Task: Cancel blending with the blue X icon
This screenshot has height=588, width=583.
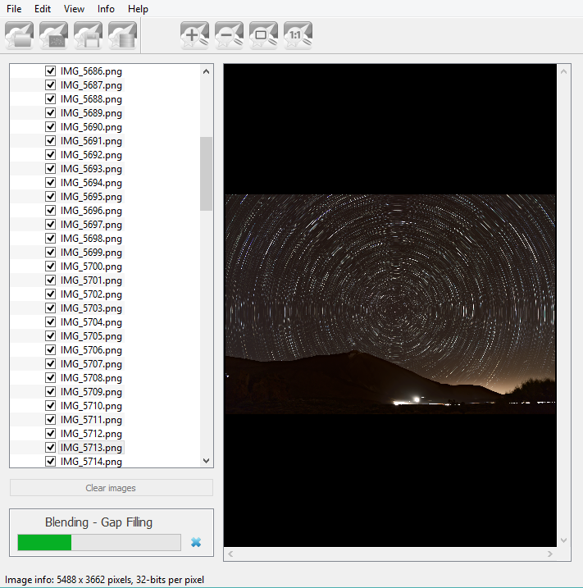Action: click(x=196, y=542)
